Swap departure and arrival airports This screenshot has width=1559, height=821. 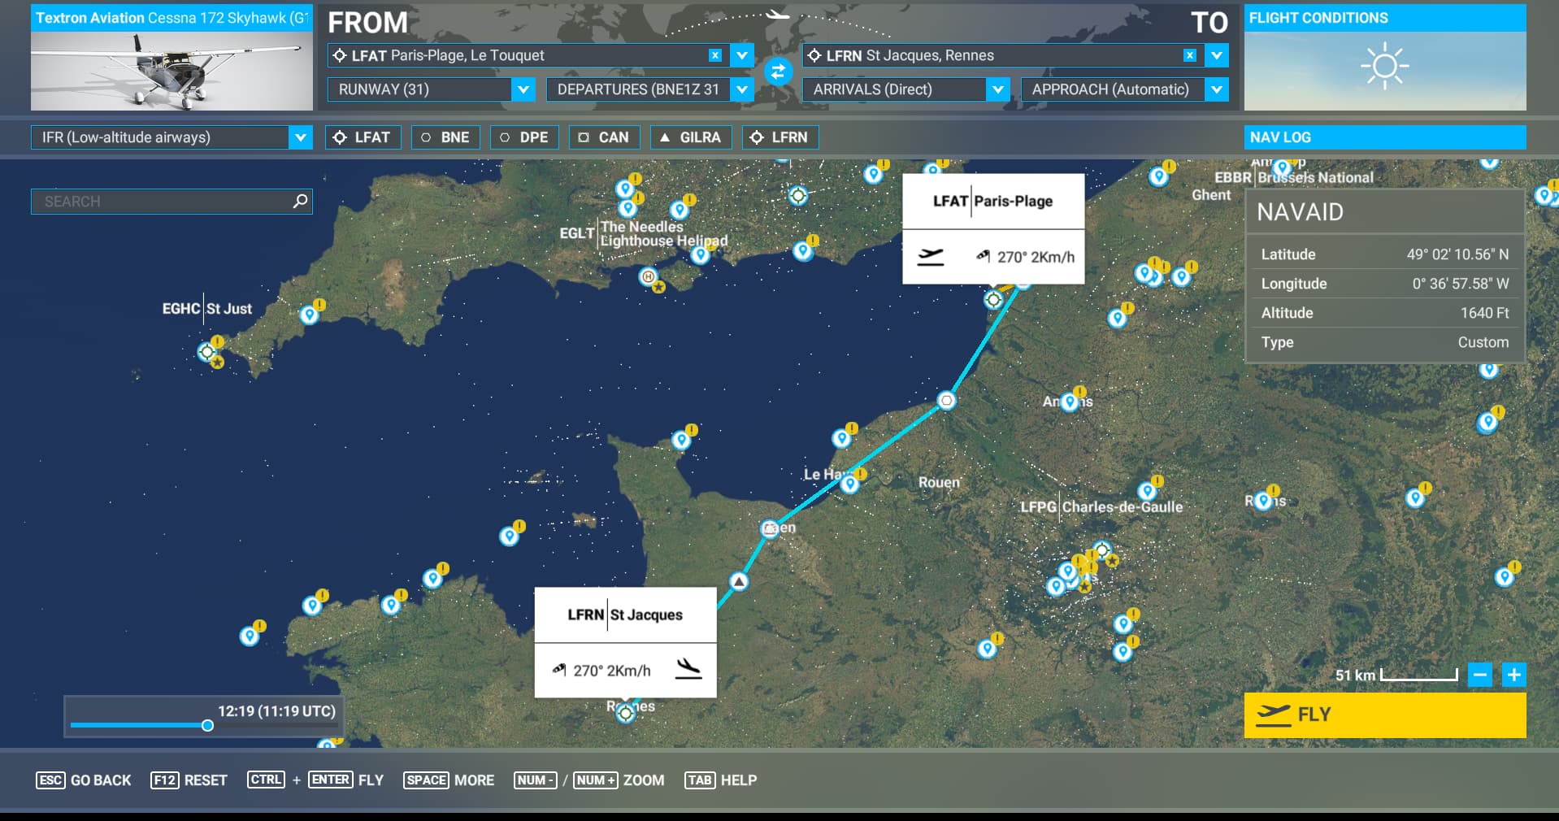click(778, 72)
